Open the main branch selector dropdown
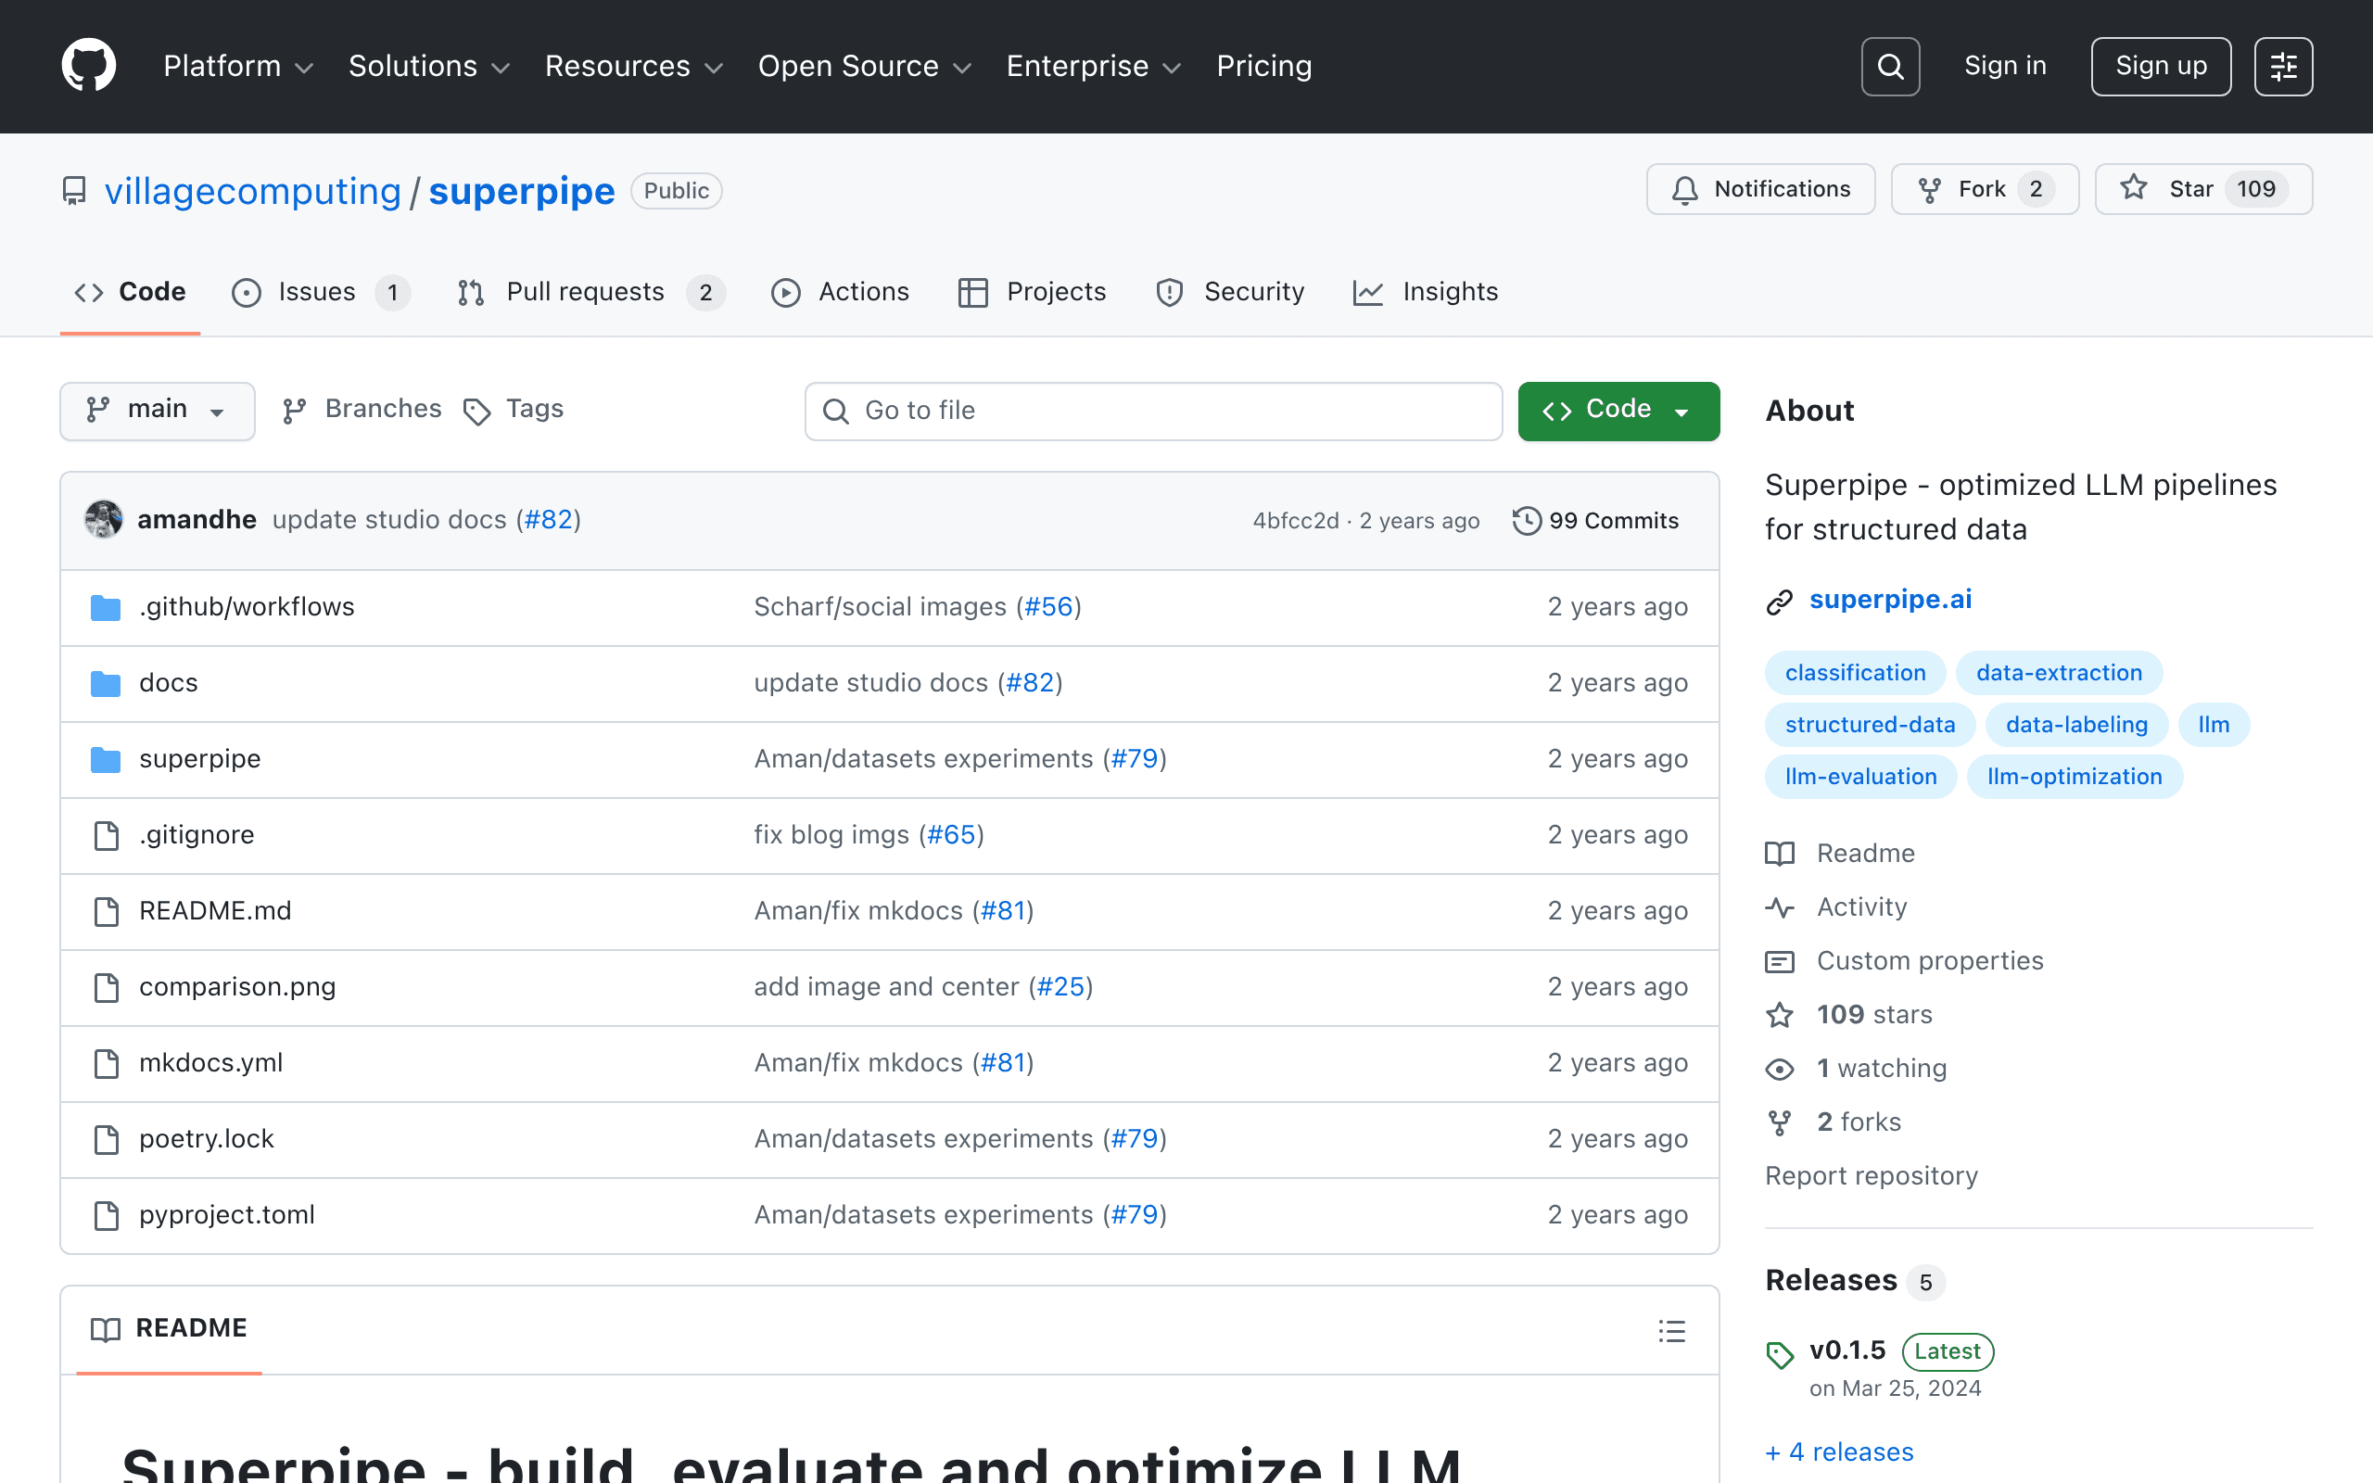Screen dimensions: 2373x1483 (x=157, y=410)
